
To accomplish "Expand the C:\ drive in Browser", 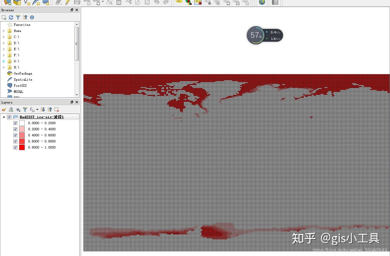I will 4,37.
